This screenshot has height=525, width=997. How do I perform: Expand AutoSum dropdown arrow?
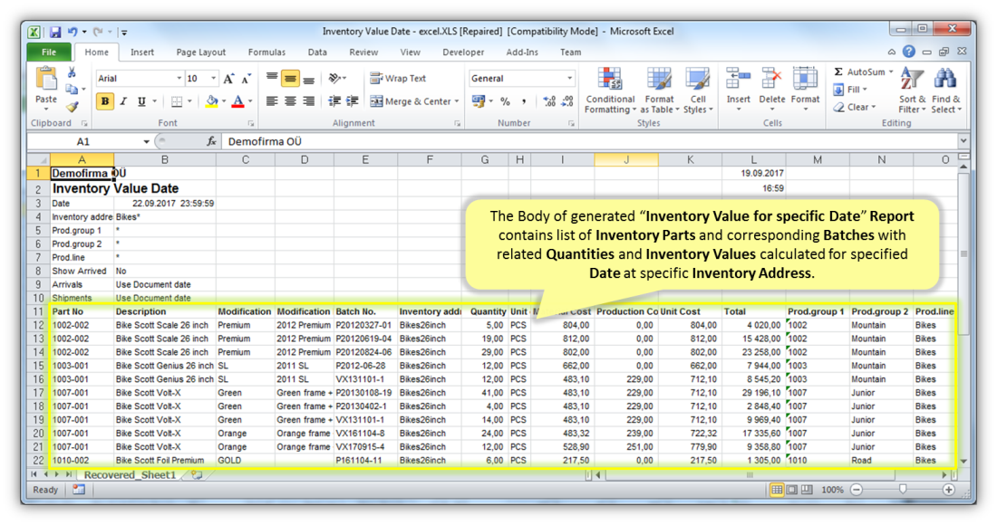(x=891, y=72)
